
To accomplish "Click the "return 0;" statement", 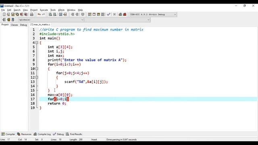I will 57,104.
